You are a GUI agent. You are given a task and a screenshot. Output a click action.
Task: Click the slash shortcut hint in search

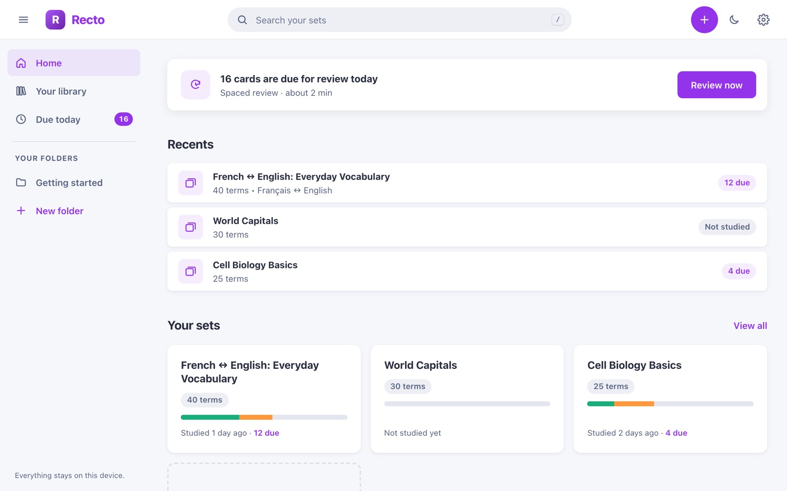557,20
